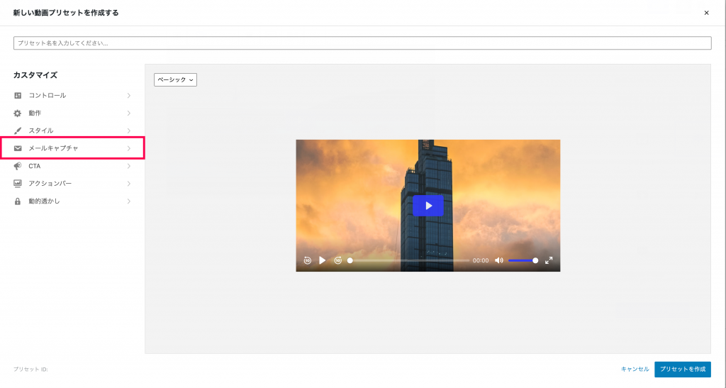Screen dimensions: 726x388
Task: Open the CTA menu item
Action: [x=73, y=166]
